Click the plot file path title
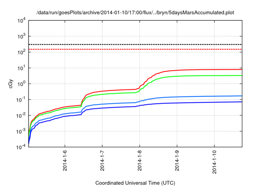The image size is (267, 187). [135, 13]
